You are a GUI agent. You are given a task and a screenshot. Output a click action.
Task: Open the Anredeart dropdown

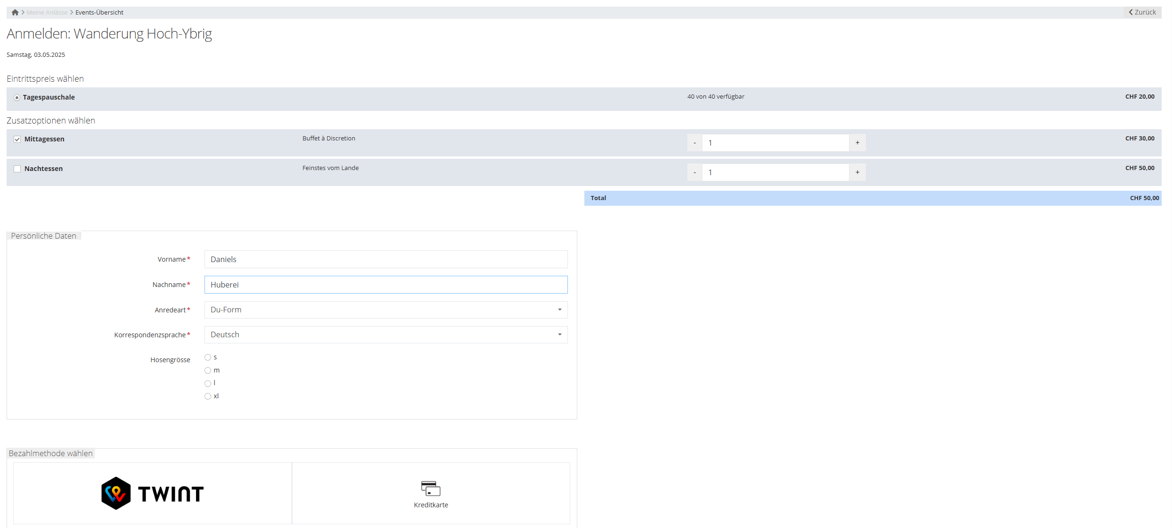pyautogui.click(x=385, y=310)
